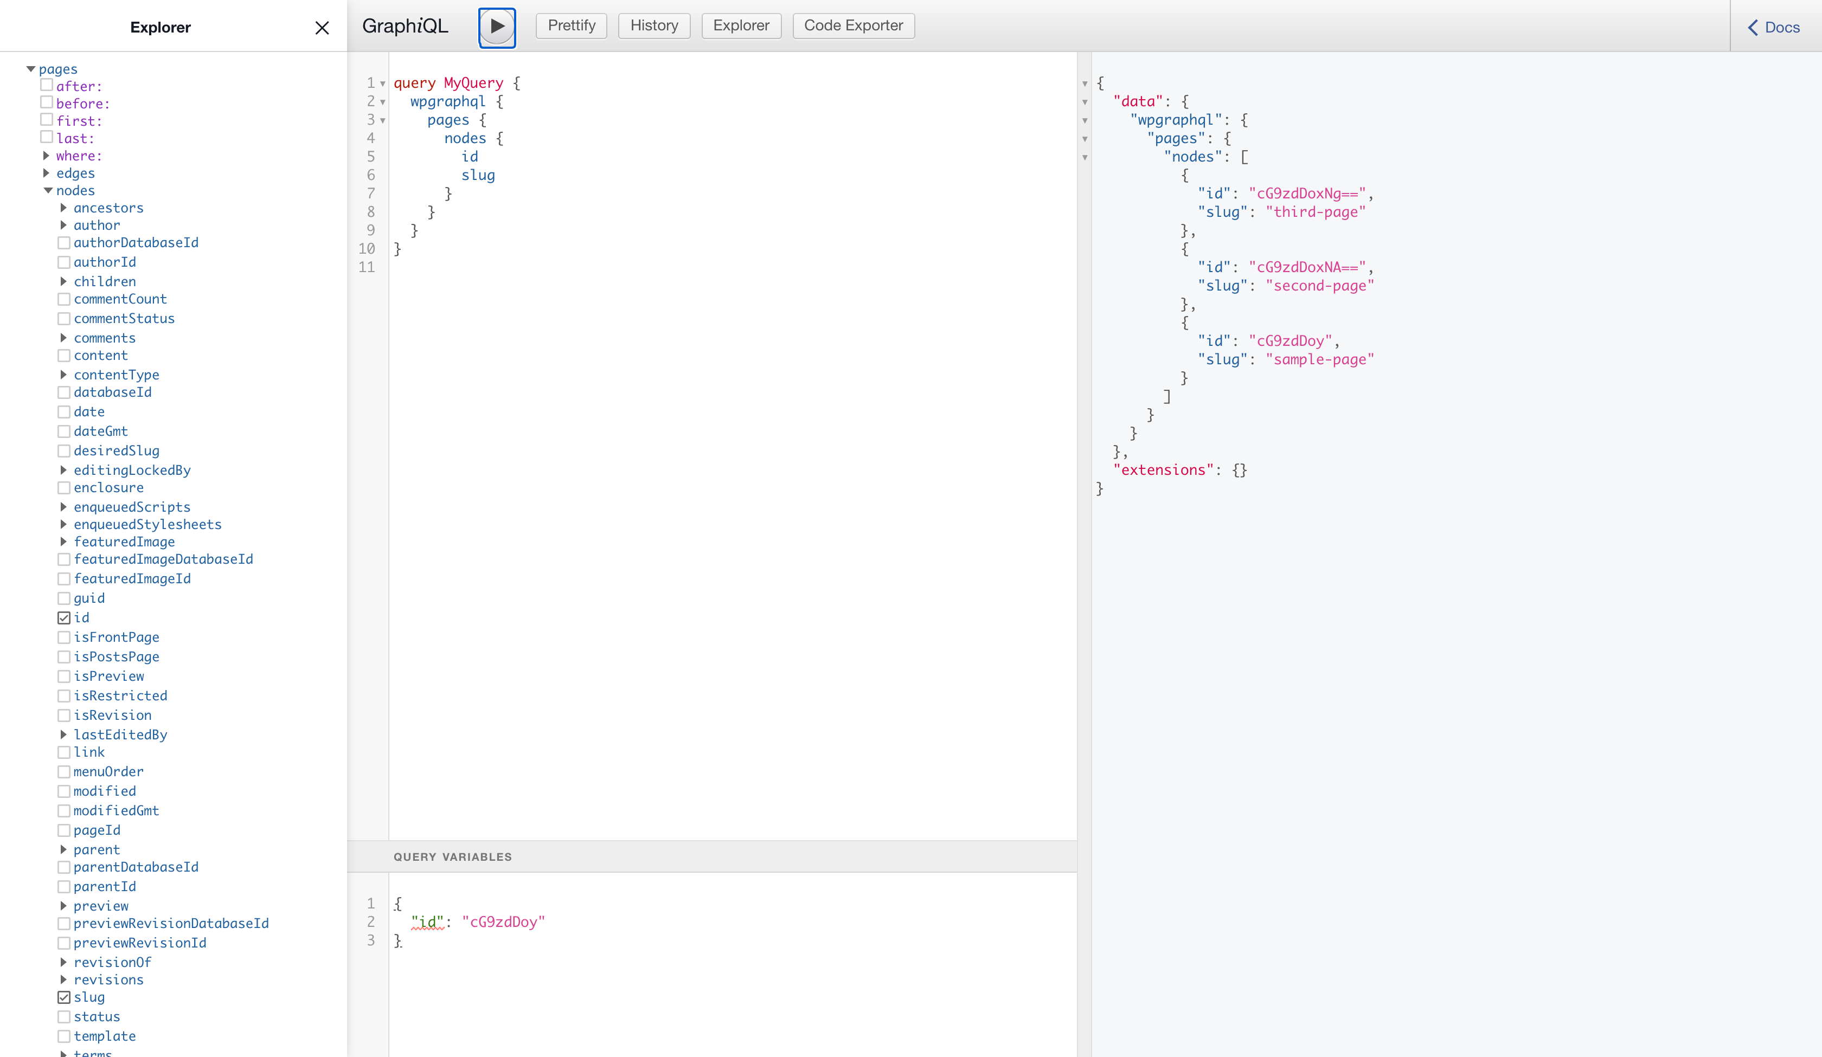The width and height of the screenshot is (1822, 1057).
Task: Fold the wpgraphql block at line 2
Action: coord(382,102)
